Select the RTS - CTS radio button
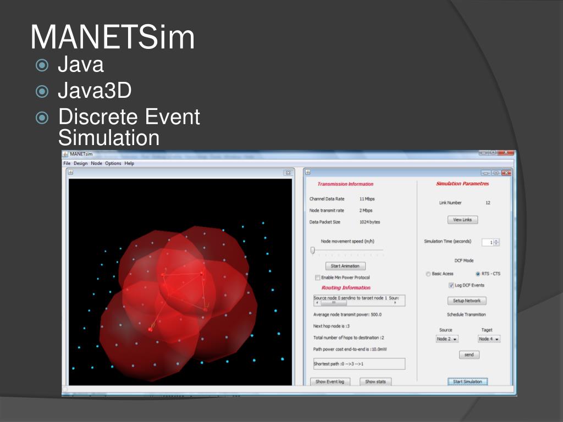Image resolution: width=563 pixels, height=422 pixels. [478, 274]
